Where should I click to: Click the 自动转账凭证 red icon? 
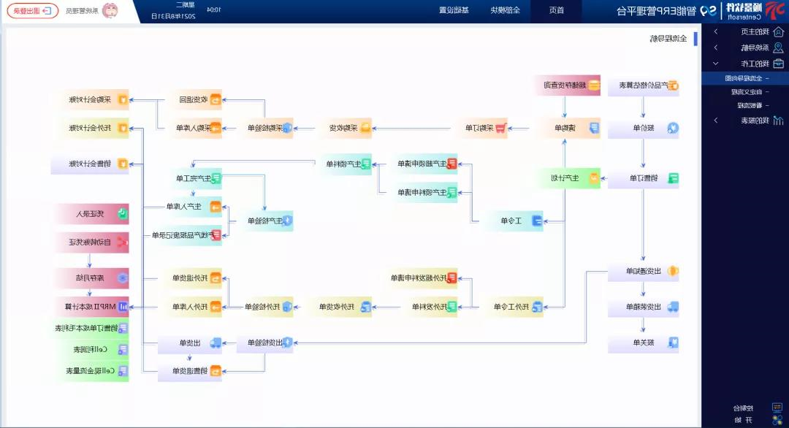[123, 242]
